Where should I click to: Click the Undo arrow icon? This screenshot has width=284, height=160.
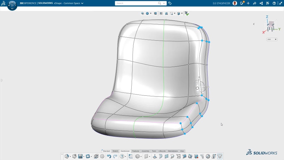109,156
